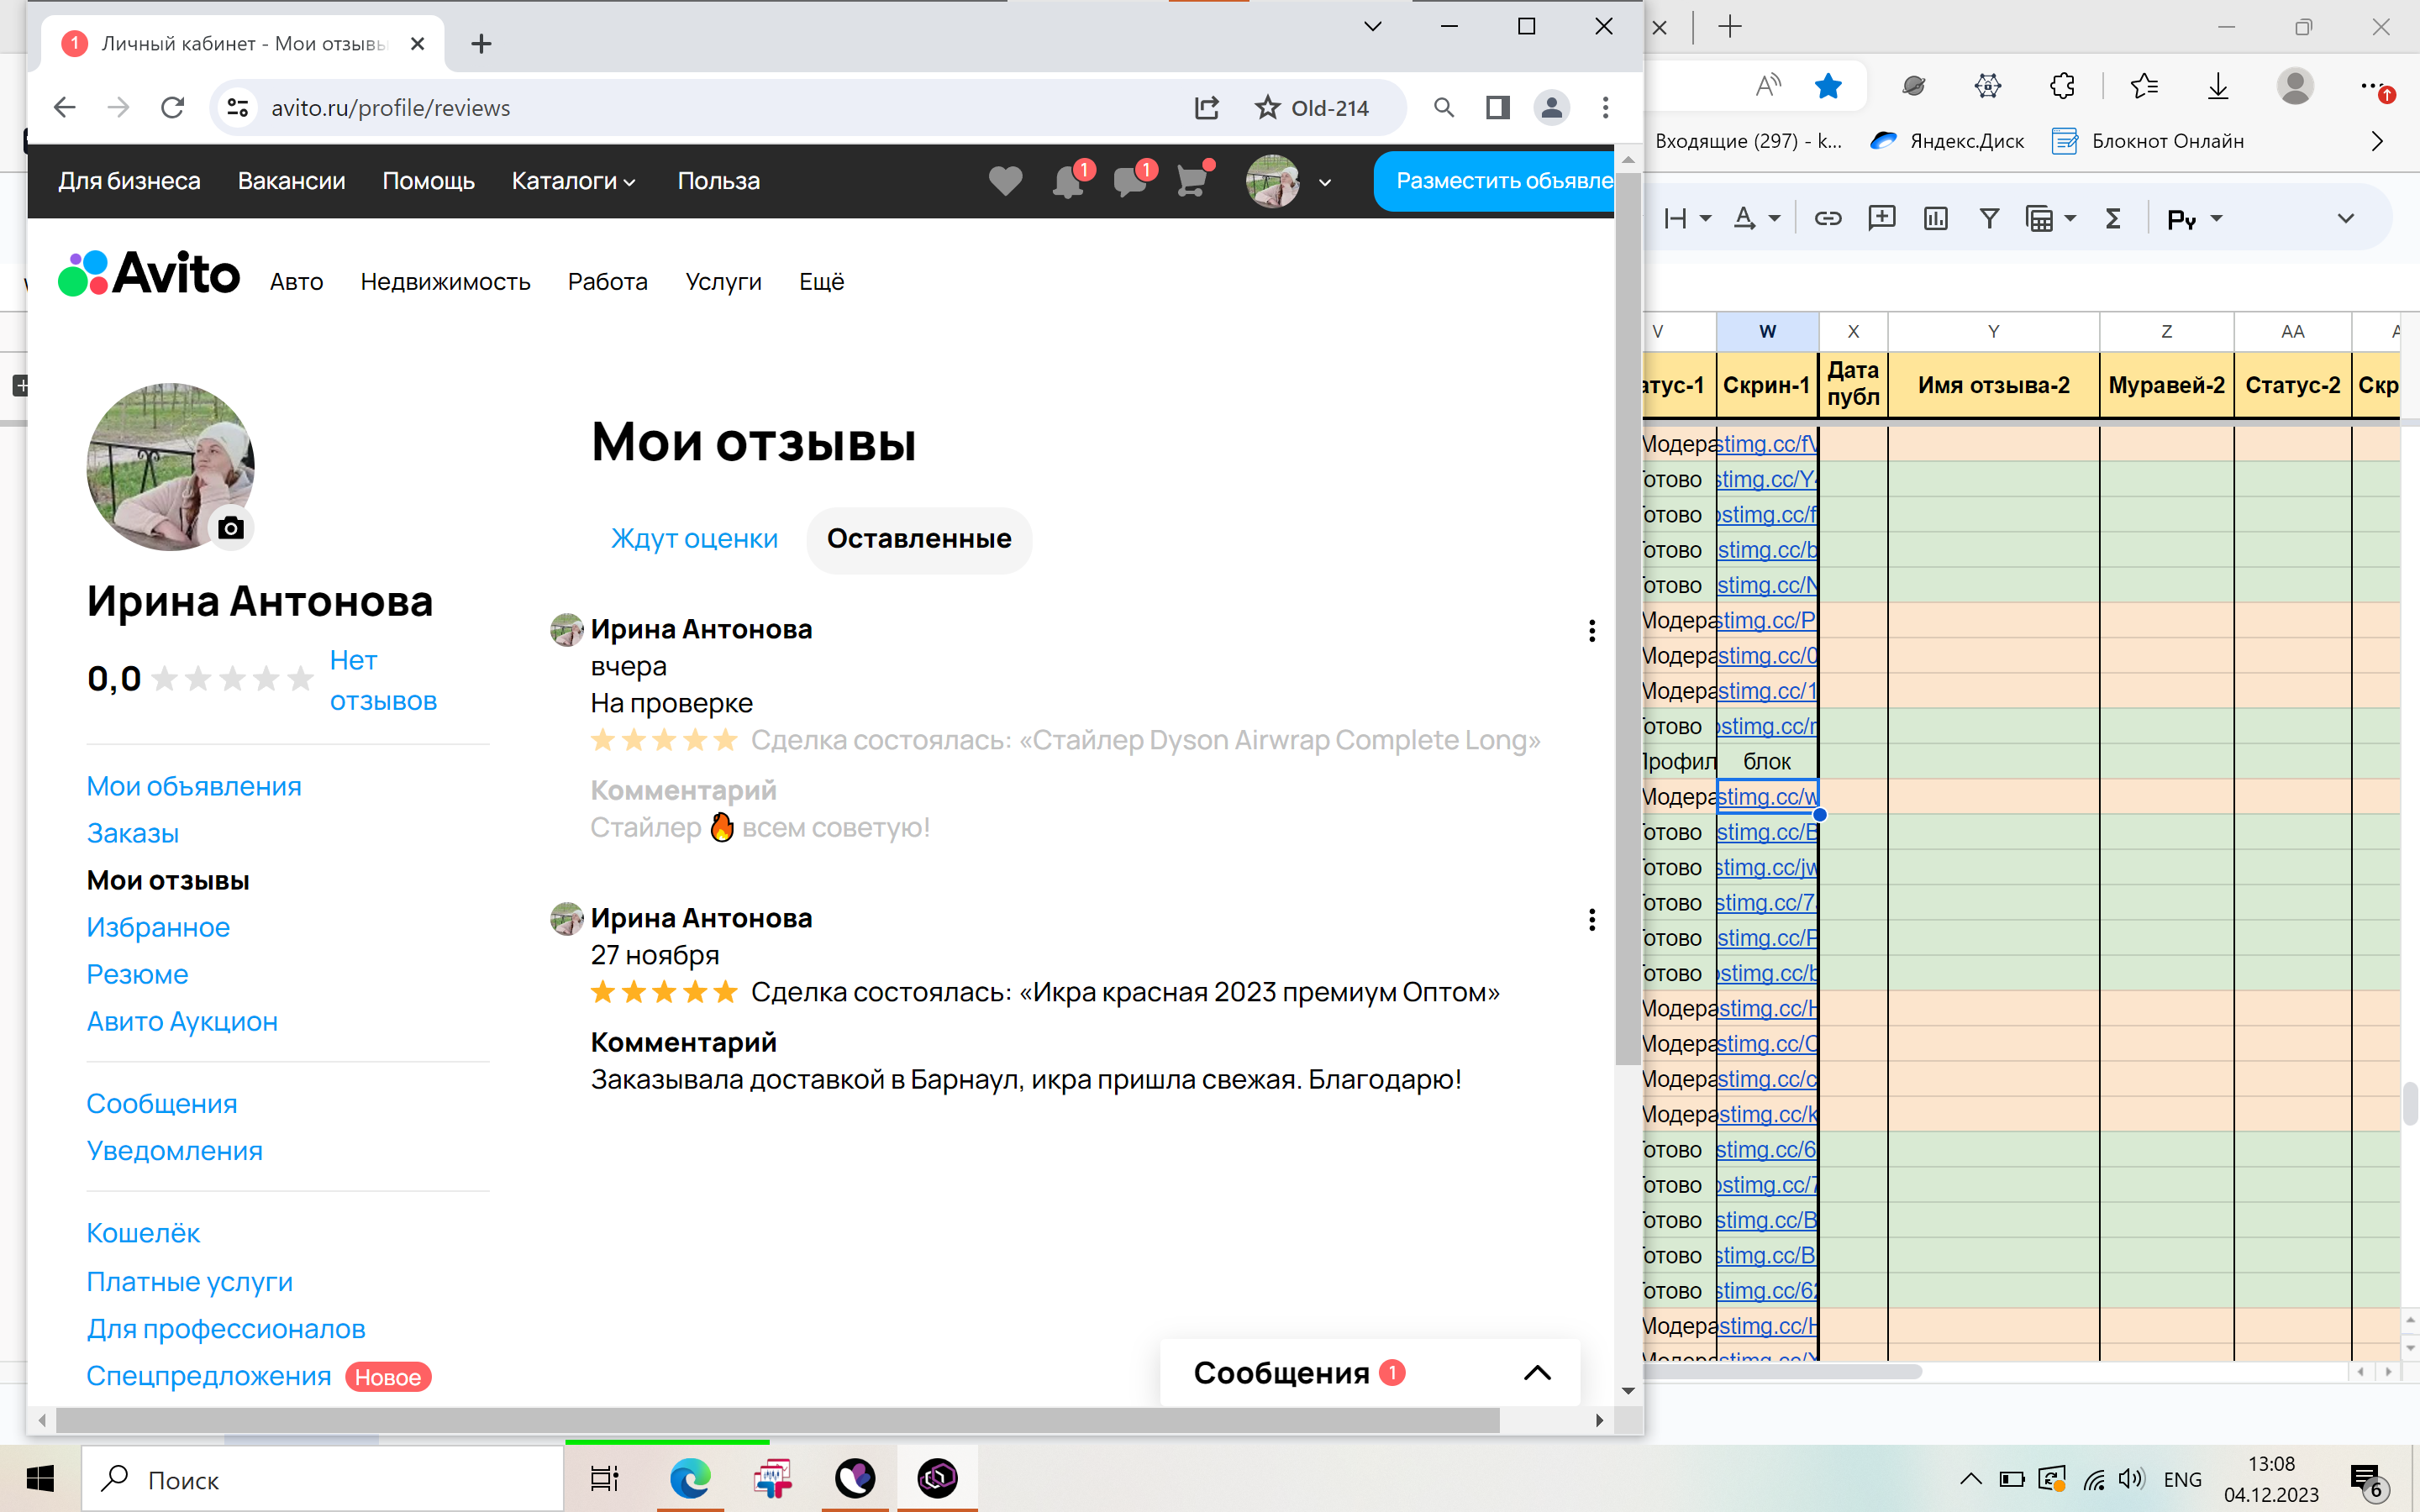This screenshot has height=1512, width=2420.
Task: Open Avito notifications bell icon
Action: coord(1067,181)
